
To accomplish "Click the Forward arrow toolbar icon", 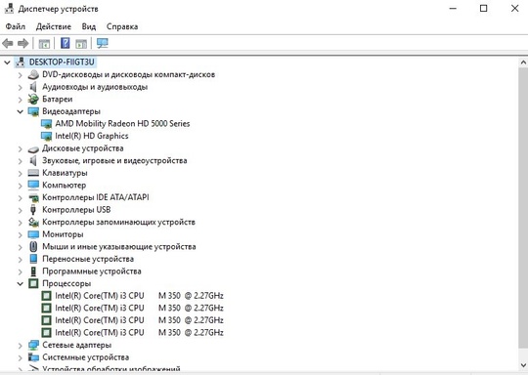I will [x=22, y=43].
